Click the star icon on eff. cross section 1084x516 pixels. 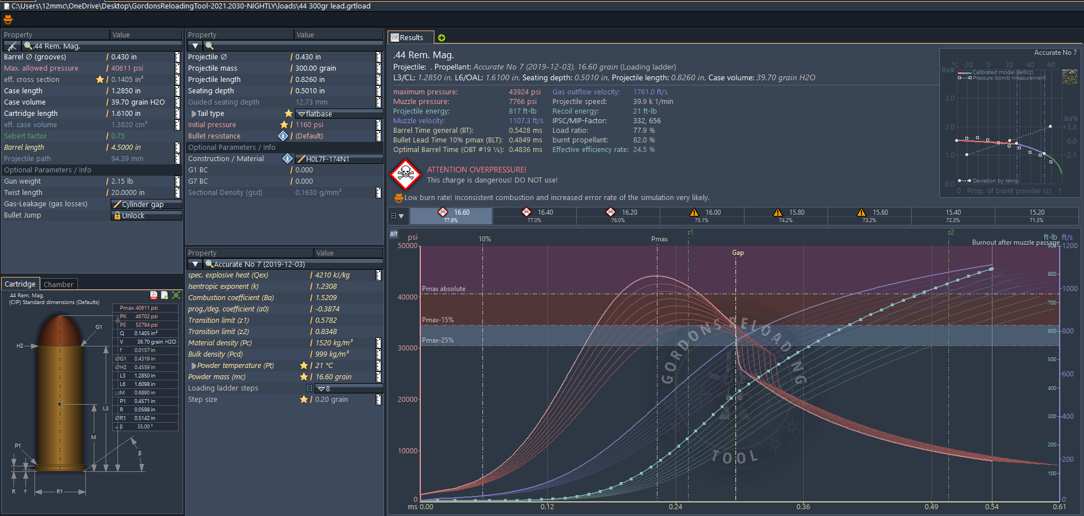point(100,80)
